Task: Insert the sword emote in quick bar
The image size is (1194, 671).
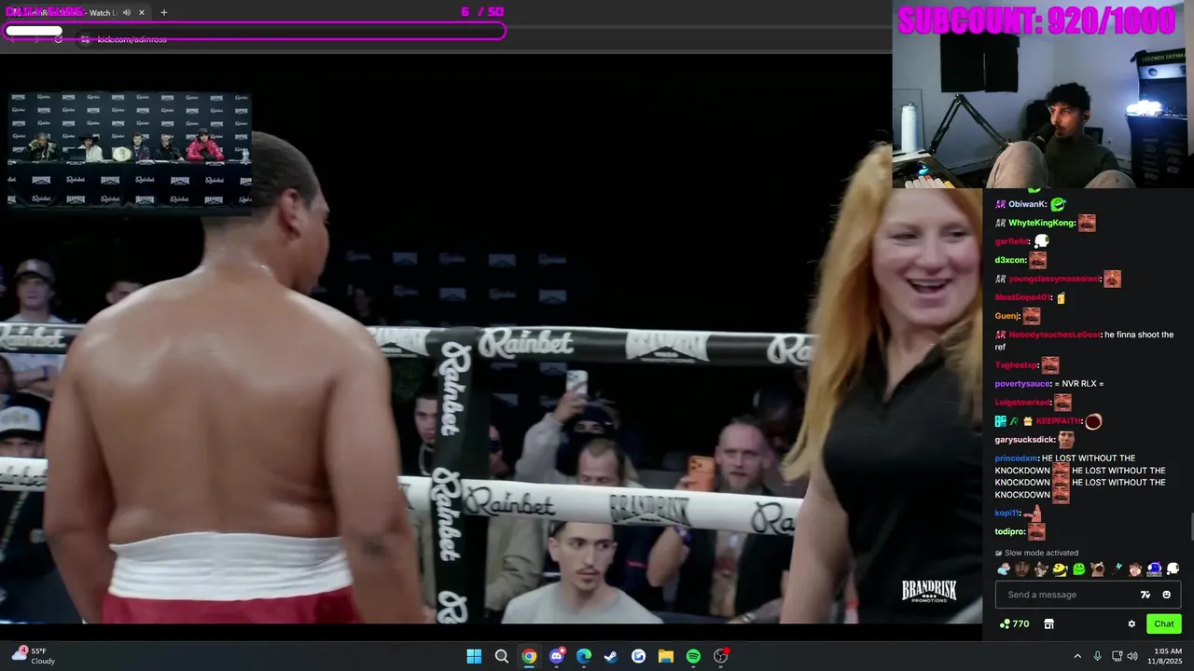Action: point(1117,568)
